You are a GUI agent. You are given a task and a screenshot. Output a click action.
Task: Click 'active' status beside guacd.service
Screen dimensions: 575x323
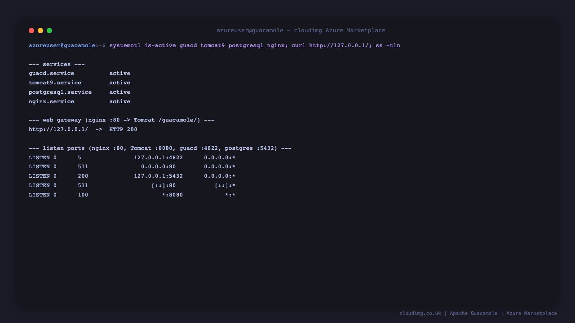[120, 74]
